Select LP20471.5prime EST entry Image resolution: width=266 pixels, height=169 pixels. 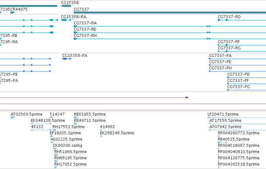pos(223,114)
